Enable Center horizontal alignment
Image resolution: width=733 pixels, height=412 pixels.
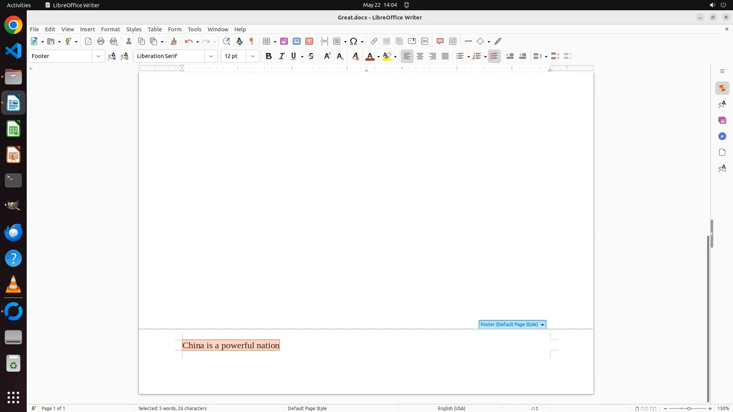(x=420, y=56)
